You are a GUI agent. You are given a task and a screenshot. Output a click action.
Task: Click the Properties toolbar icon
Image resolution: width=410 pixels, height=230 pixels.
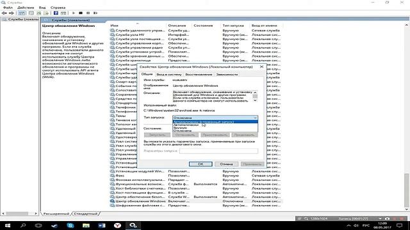tap(31, 13)
